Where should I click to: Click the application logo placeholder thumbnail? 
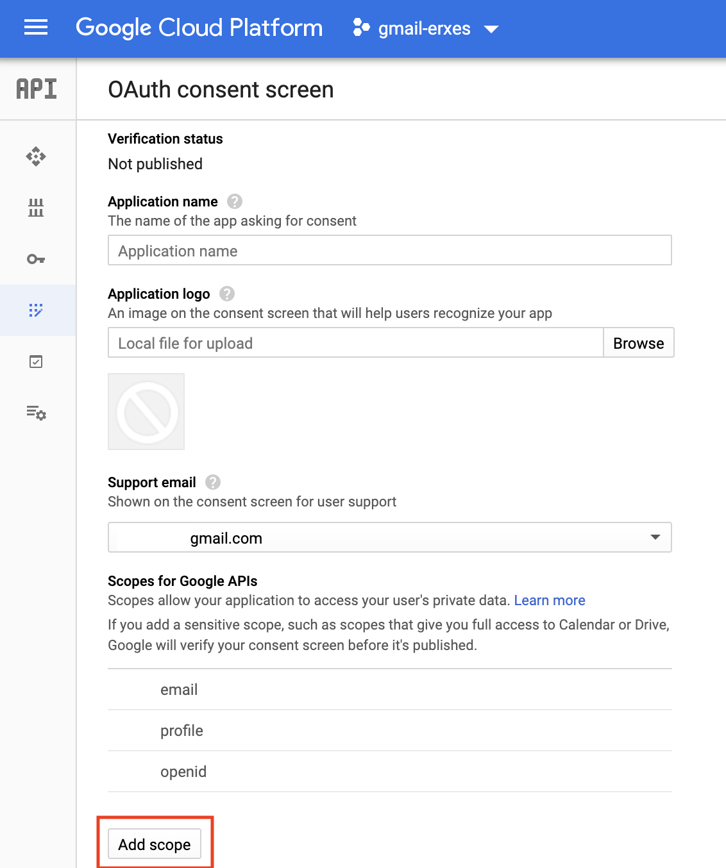click(146, 412)
